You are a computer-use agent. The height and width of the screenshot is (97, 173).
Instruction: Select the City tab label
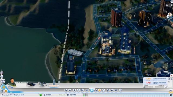tap(11, 92)
